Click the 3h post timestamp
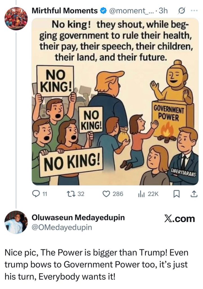Image resolution: width=203 pixels, height=289 pixels. click(x=163, y=11)
